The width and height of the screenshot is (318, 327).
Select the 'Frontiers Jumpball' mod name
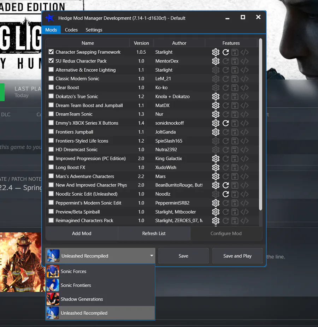point(74,132)
